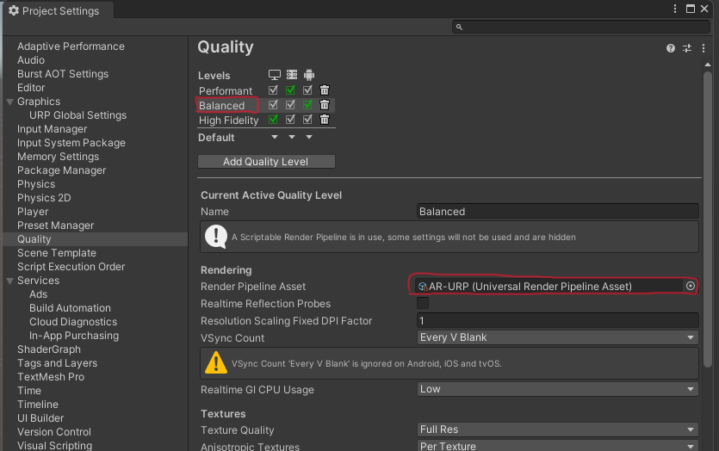This screenshot has height=451, width=719.
Task: Click the scrollbar up arrow
Action: 708,65
